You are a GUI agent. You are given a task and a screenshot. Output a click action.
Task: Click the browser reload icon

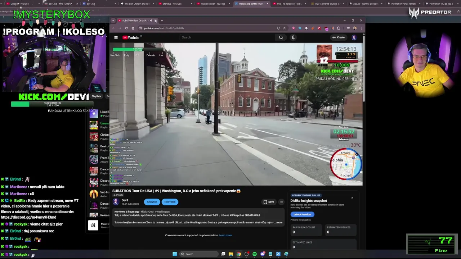pos(126,28)
